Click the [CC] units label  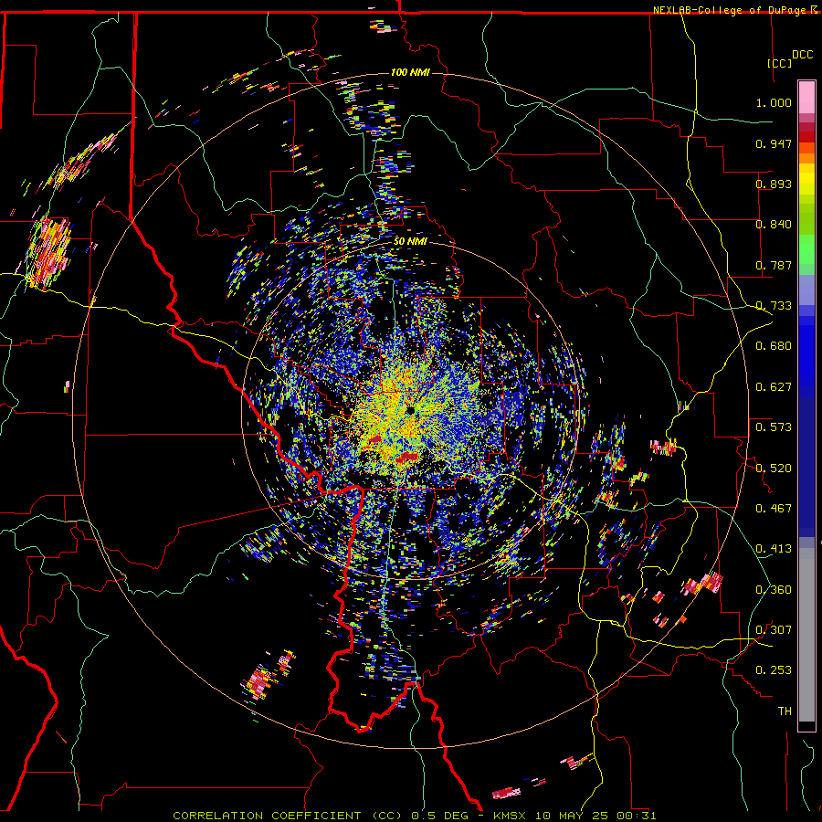779,63
